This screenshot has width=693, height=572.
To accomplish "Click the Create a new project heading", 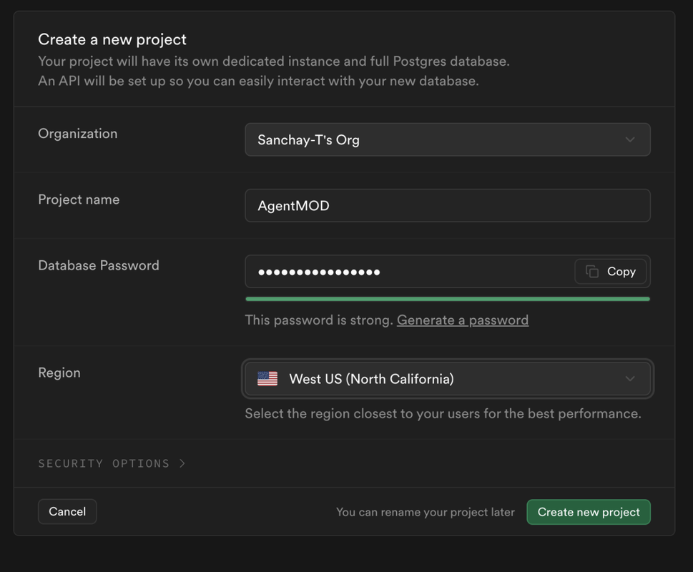I will click(x=112, y=39).
